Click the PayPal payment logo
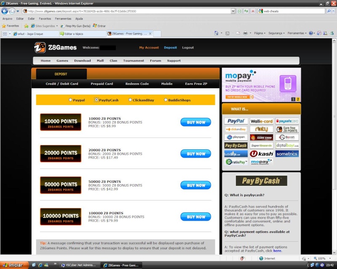Viewport: 337px width, 269px height. tap(236, 121)
